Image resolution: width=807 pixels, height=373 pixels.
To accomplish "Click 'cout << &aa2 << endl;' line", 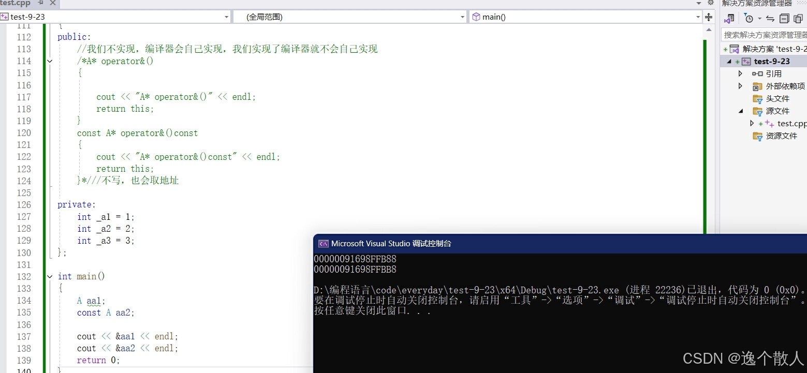I will [x=127, y=348].
